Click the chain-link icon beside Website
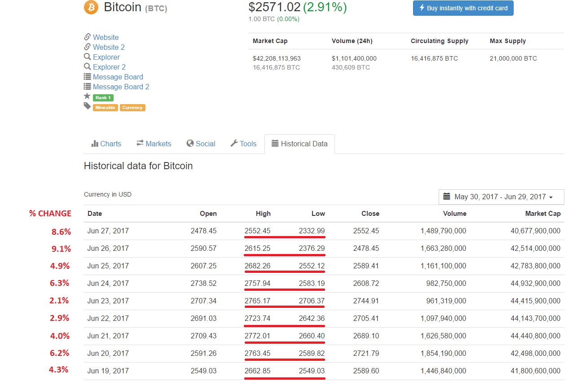 (x=88, y=37)
